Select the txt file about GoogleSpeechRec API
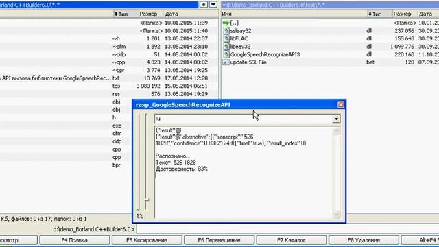The image size is (439, 247). tap(109, 78)
